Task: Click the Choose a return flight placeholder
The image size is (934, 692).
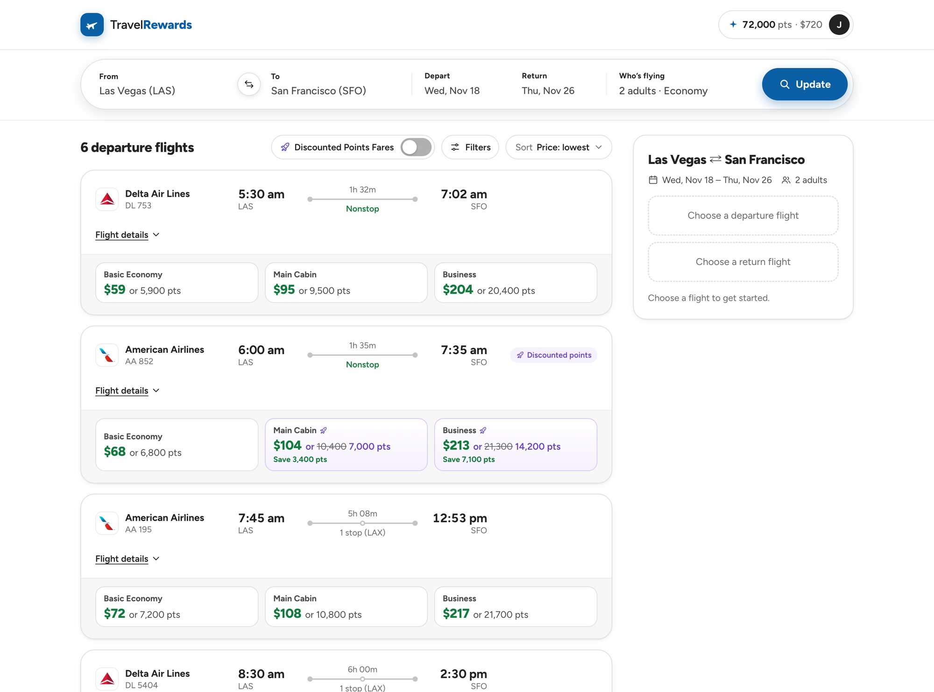Action: click(x=743, y=262)
